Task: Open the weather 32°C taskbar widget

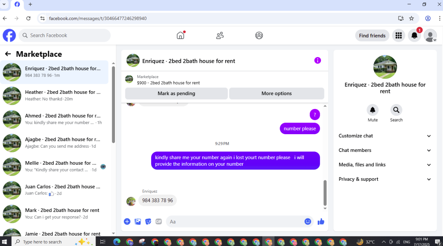Action: [x=365, y=242]
